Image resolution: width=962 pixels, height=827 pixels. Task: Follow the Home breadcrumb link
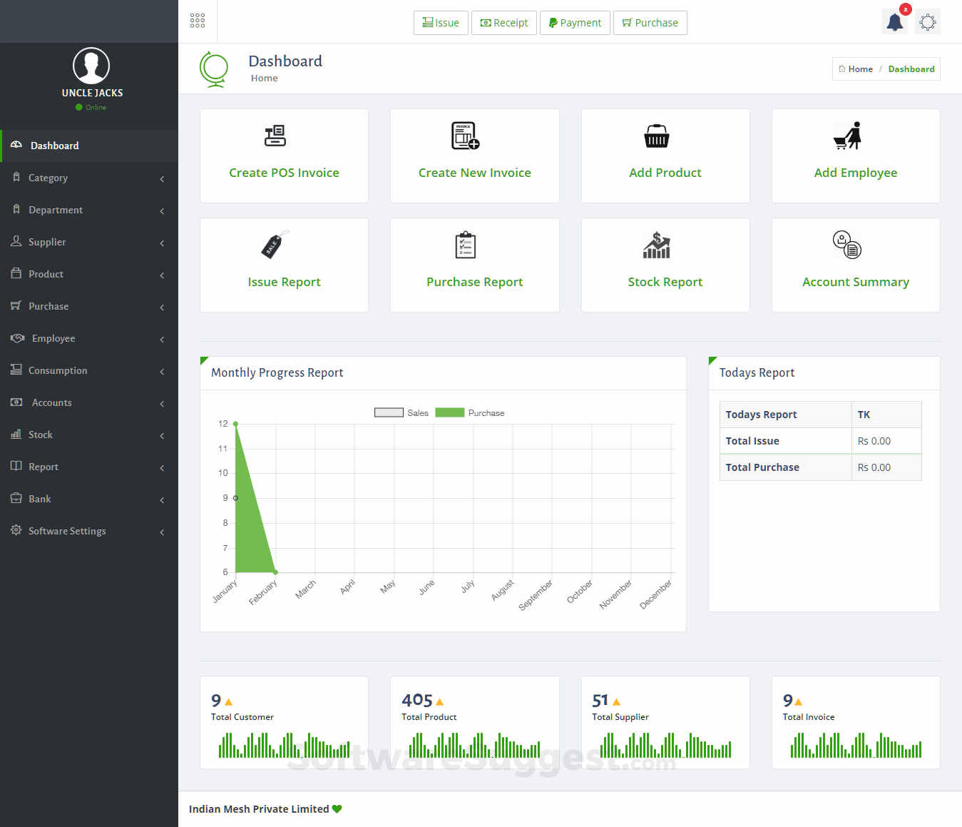856,69
